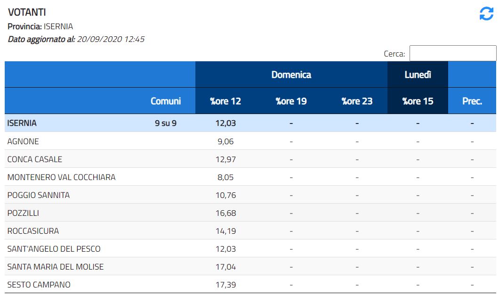Click the Domenica header group
Viewport: 499px width, 296px height.
pyautogui.click(x=291, y=74)
